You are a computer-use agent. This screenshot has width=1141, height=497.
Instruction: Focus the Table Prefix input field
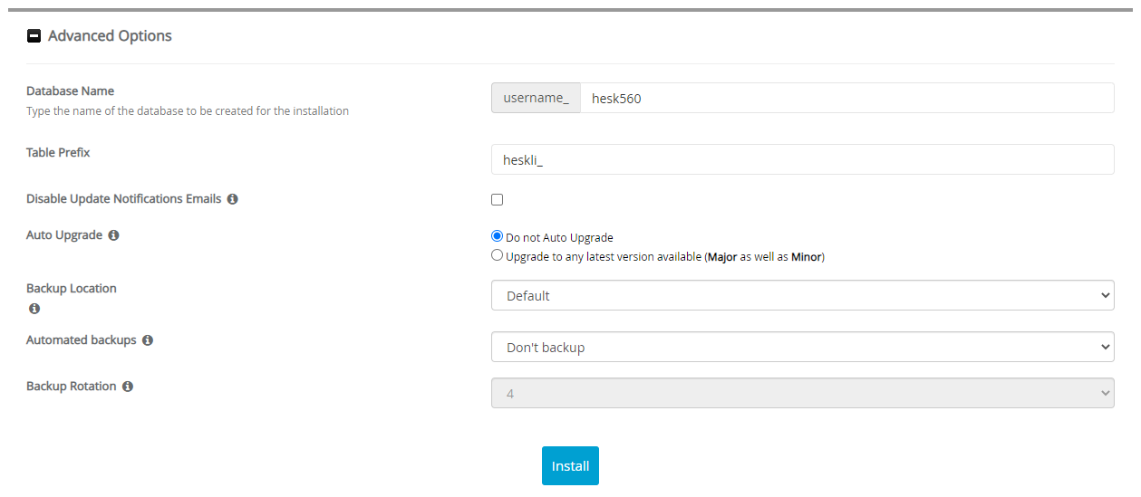(x=802, y=159)
